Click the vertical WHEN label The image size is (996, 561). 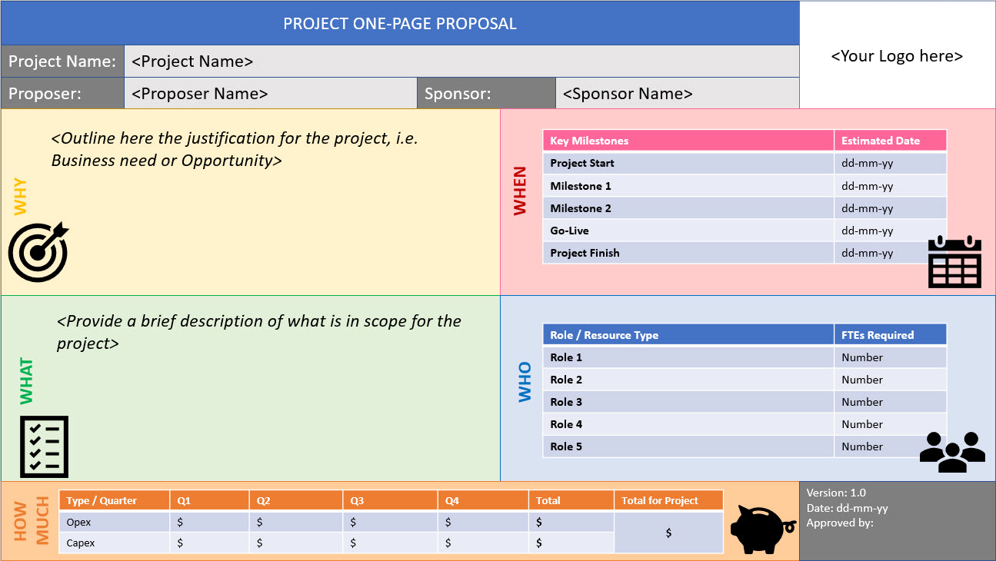521,191
